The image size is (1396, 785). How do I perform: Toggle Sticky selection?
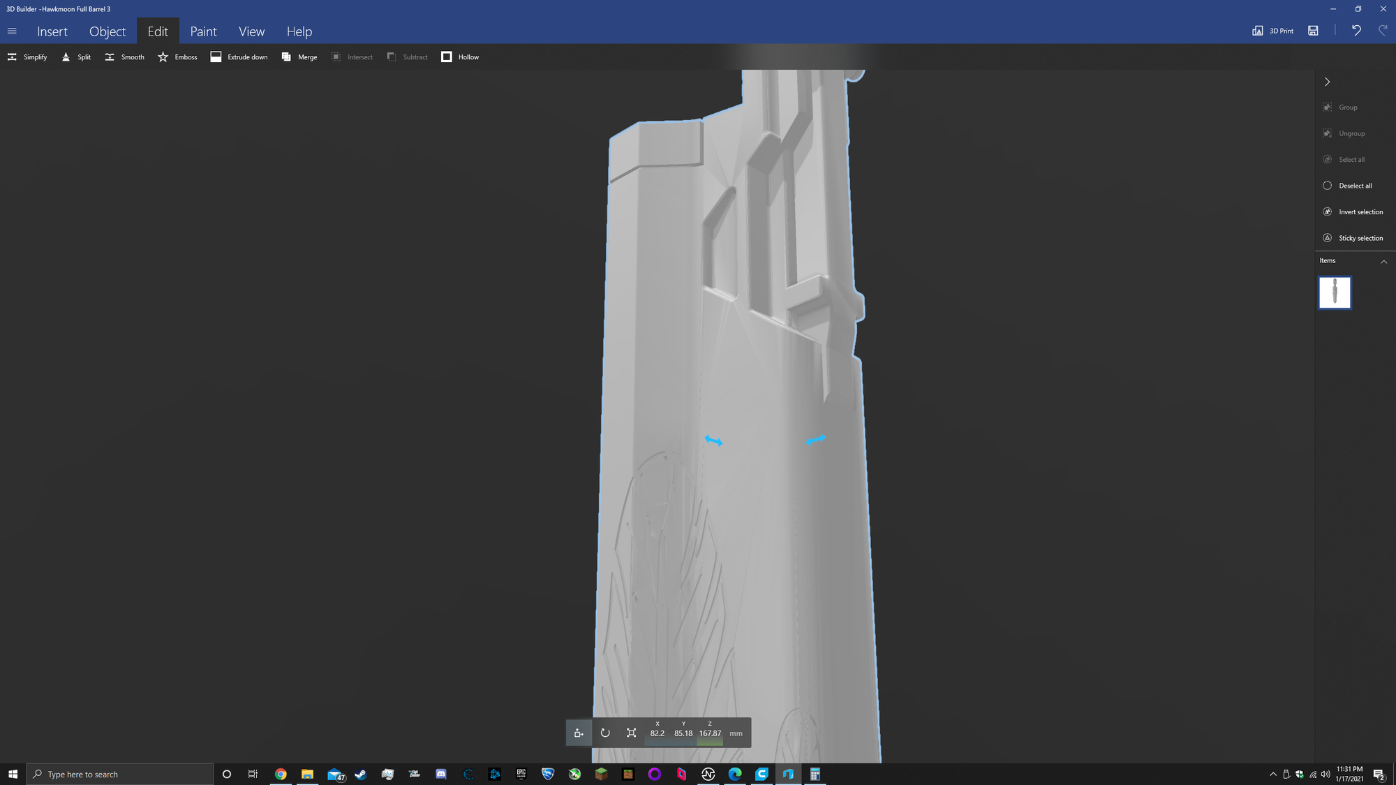click(1353, 238)
